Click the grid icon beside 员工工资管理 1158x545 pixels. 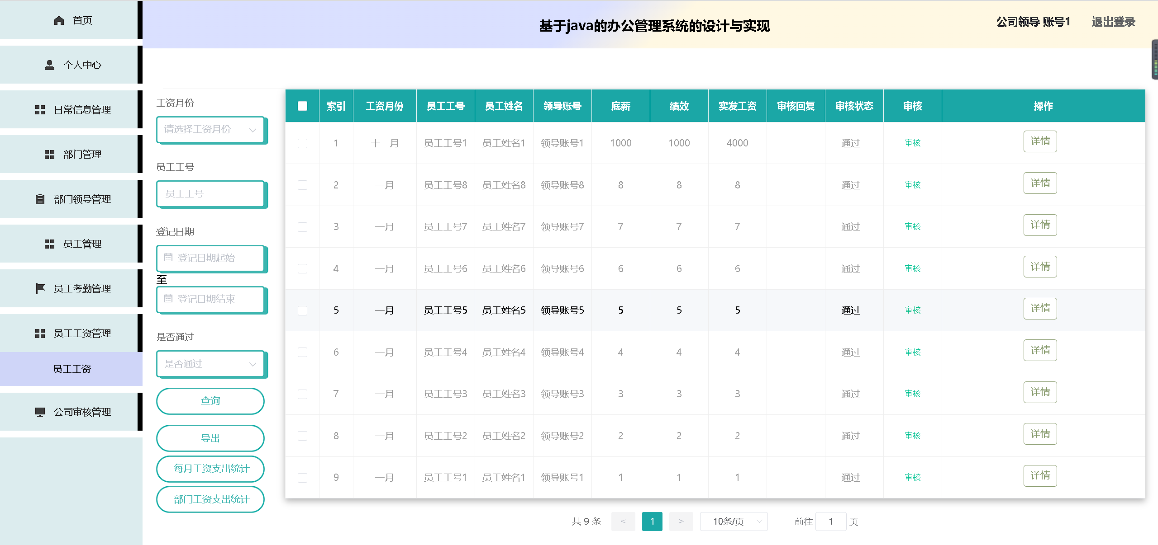[40, 334]
